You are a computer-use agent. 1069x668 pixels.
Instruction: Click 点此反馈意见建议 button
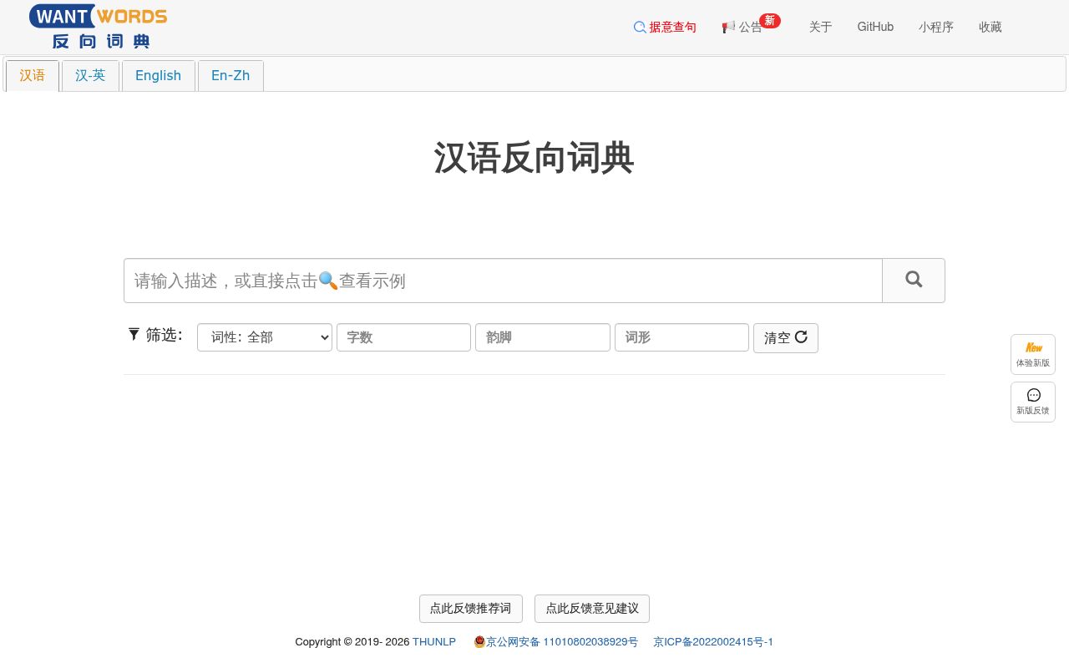click(x=592, y=609)
